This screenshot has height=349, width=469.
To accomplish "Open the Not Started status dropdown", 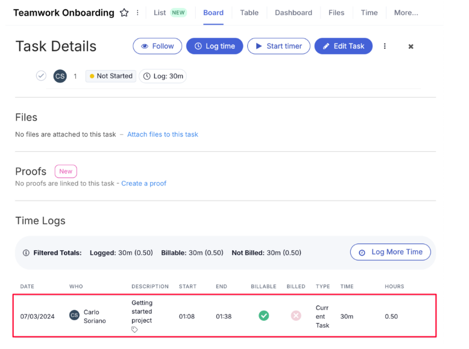I will 110,76.
